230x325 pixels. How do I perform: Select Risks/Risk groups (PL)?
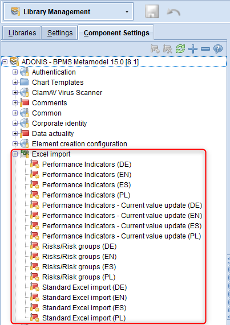point(79,277)
